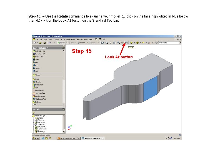The image size is (200, 150).
Task: Open the View menu
Action: (x=45, y=39)
